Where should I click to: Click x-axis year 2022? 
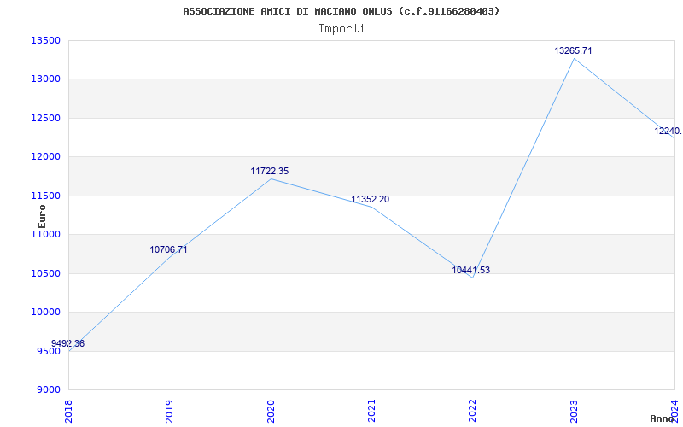tap(473, 411)
